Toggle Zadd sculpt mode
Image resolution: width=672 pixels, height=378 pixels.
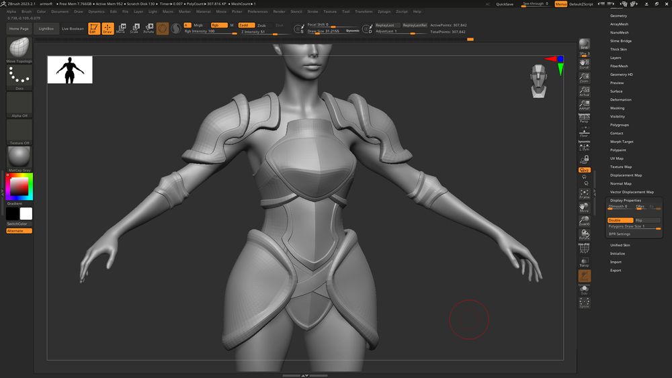pyautogui.click(x=245, y=25)
